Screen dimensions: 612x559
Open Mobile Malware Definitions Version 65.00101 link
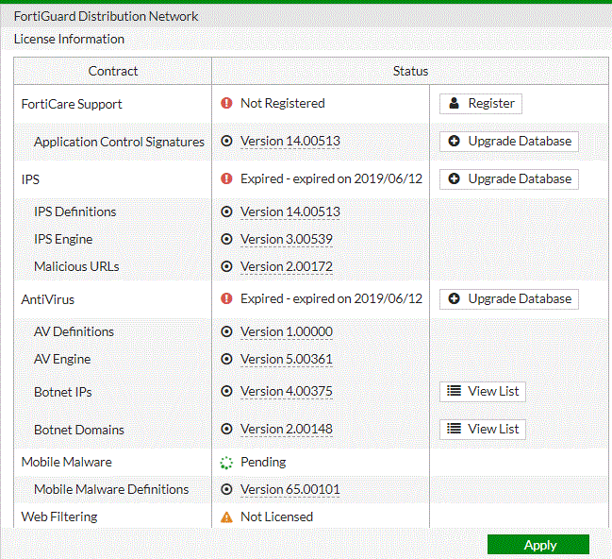(x=289, y=490)
